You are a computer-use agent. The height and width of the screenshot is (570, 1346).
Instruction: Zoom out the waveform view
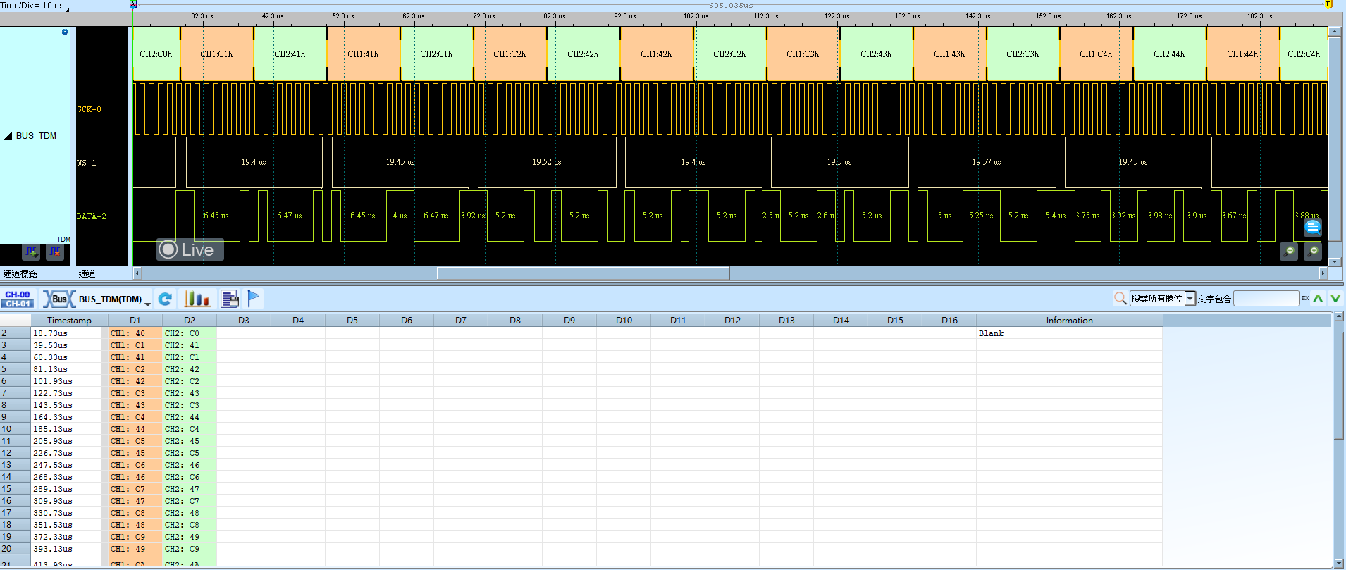[x=1289, y=252]
